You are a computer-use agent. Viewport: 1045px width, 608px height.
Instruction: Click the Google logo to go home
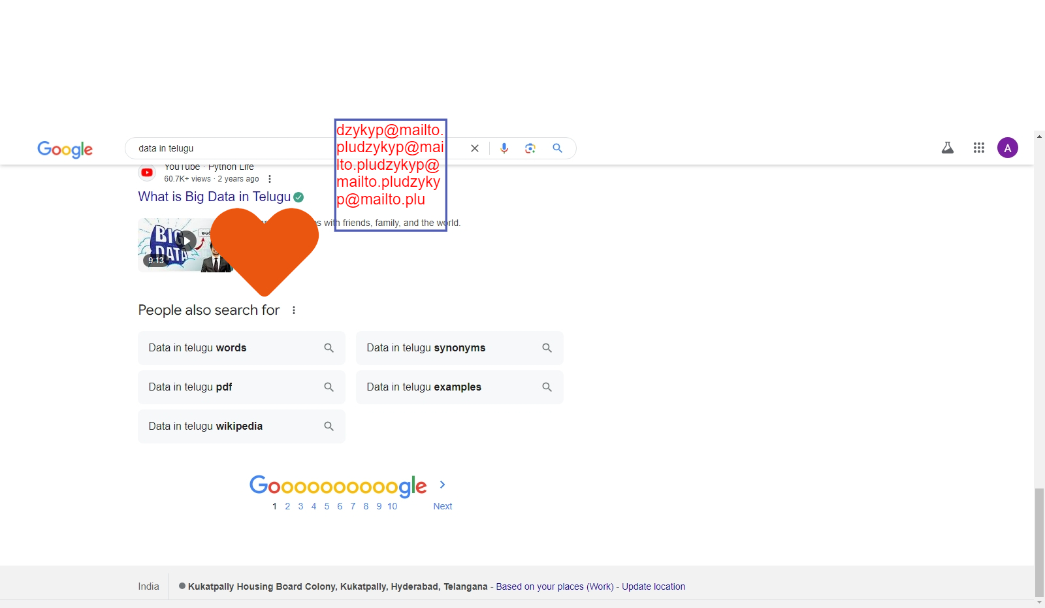pos(65,149)
